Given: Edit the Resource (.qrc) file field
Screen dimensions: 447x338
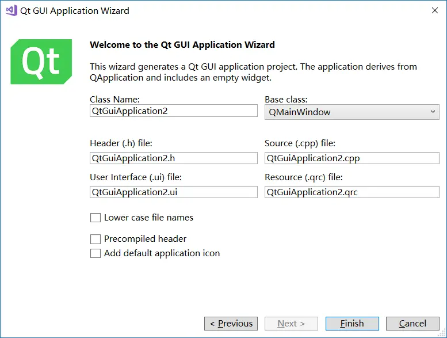Looking at the screenshot, I should (352, 192).
